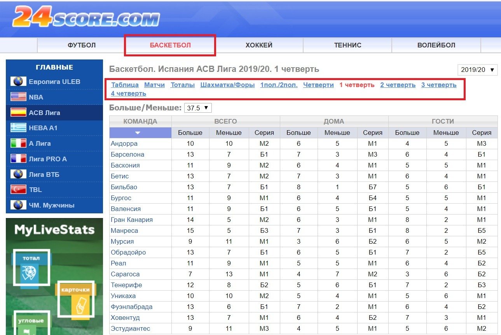
Task: Click the globe icon beside ЧМ. Мужчины
Action: (18, 205)
